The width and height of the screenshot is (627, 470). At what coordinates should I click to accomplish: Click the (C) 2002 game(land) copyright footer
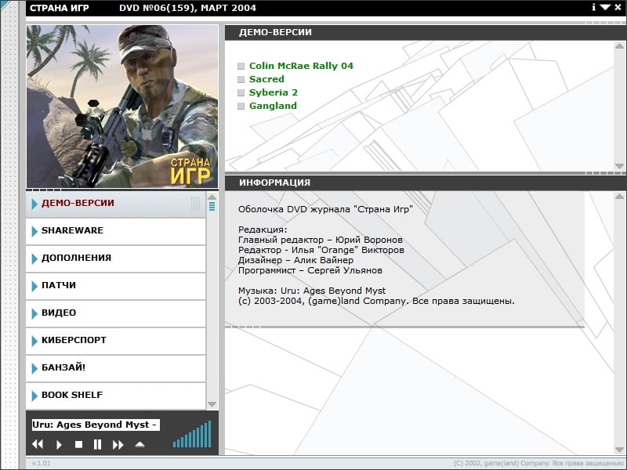point(538,463)
